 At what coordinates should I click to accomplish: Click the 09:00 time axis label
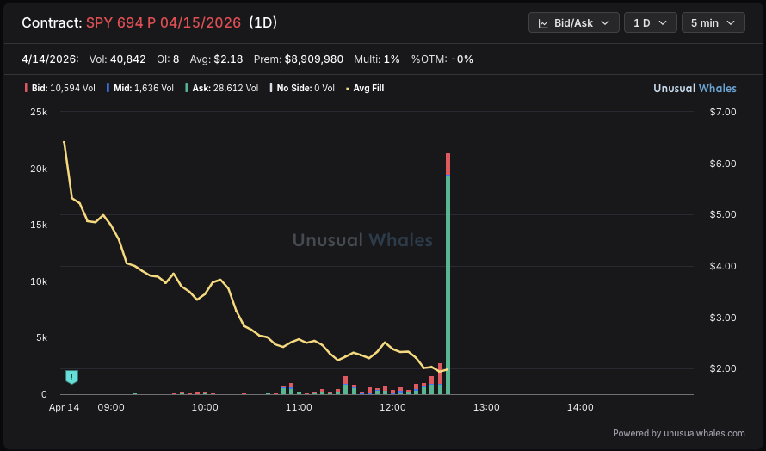(111, 407)
